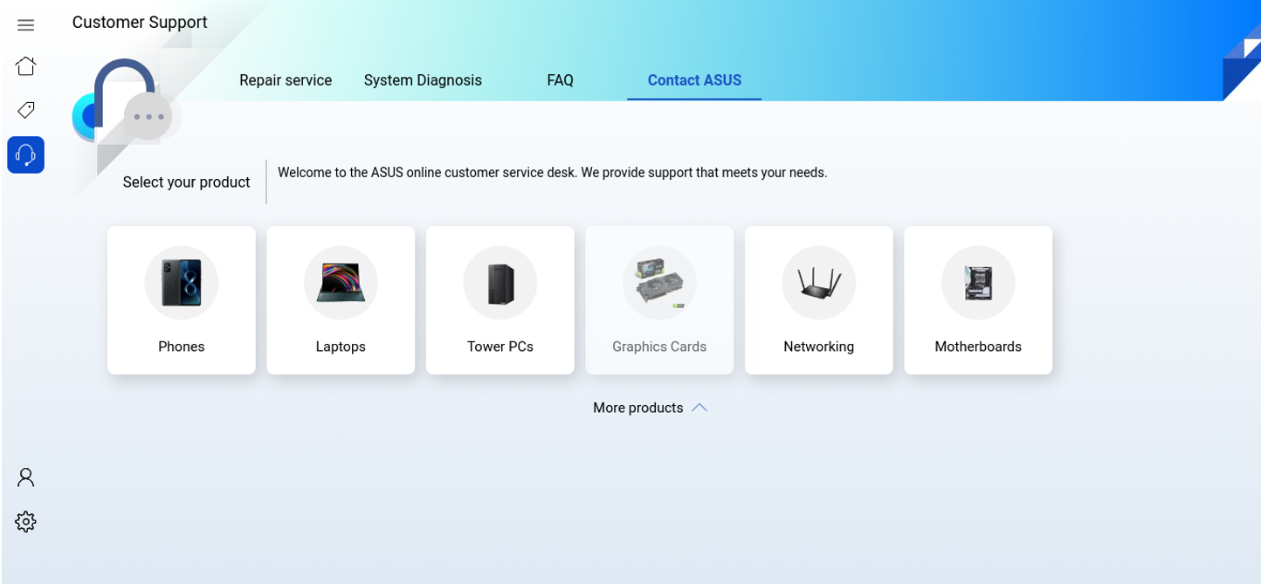
Task: Select the Contact ASUS tab
Action: pyautogui.click(x=694, y=80)
